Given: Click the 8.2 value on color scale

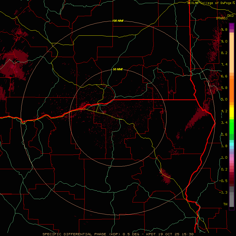Looking at the screenshot, I should coord(224,53).
